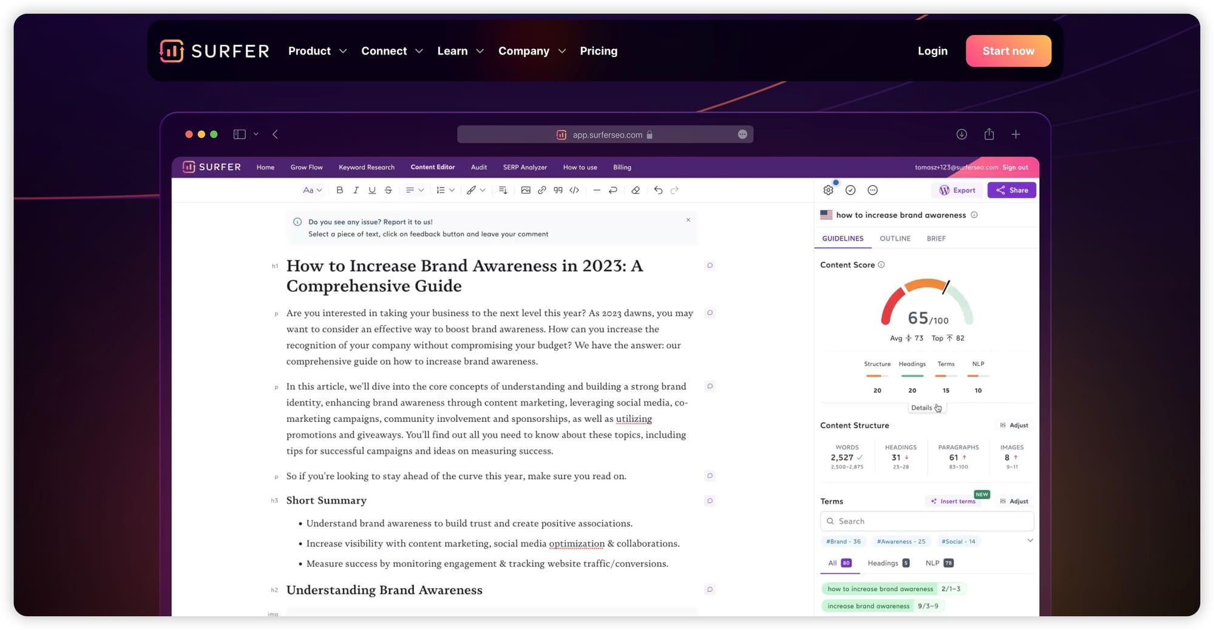Insert an image using toolbar icon
1214x630 pixels.
pyautogui.click(x=526, y=190)
